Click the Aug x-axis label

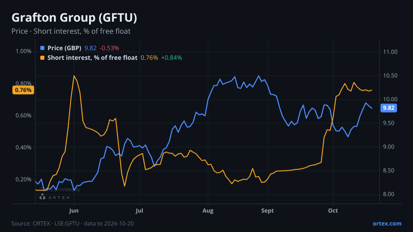(208, 211)
